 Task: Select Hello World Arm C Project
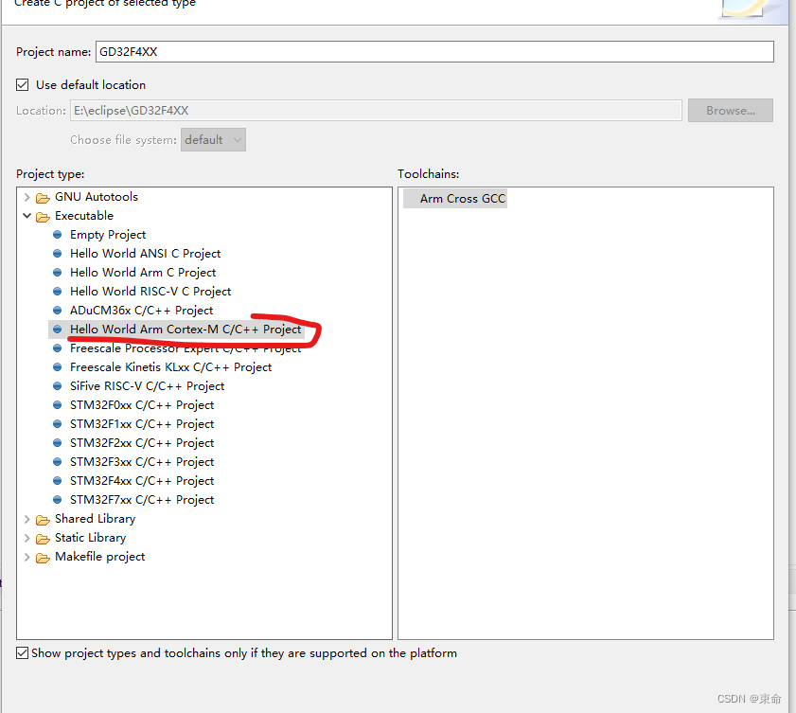(143, 273)
